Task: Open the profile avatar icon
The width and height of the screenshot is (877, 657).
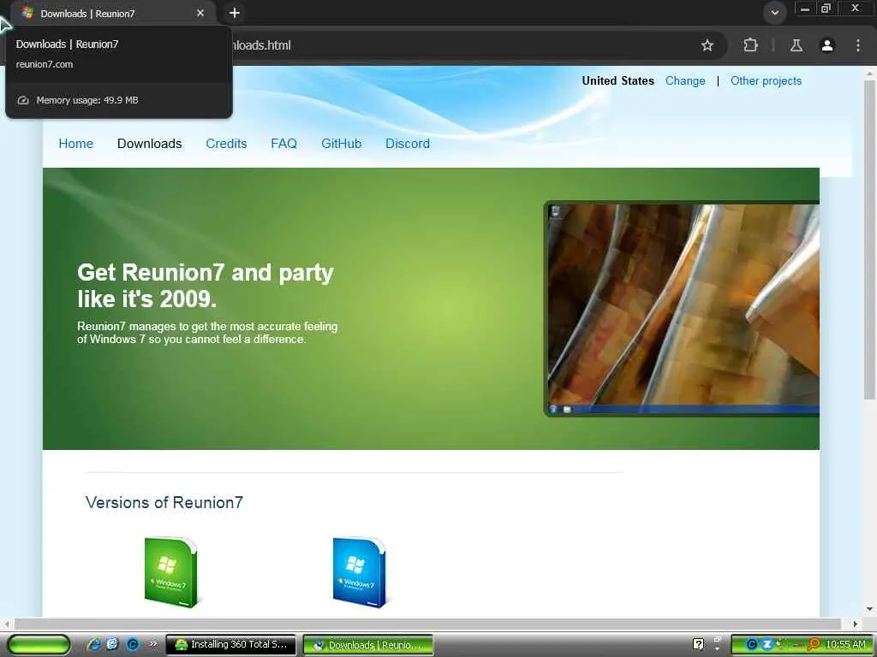Action: click(827, 45)
